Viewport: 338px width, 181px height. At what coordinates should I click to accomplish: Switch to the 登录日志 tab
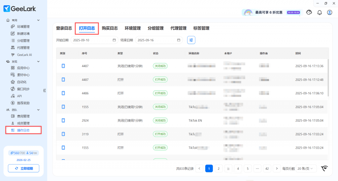tap(64, 28)
